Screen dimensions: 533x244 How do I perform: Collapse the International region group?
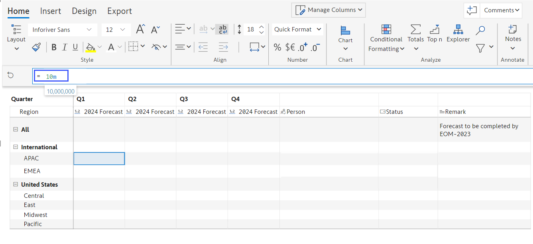click(16, 147)
